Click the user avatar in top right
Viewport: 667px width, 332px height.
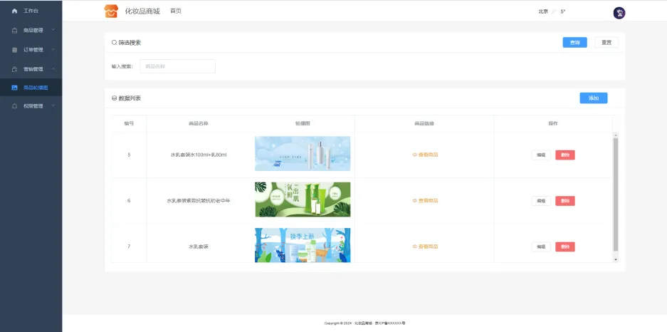[619, 13]
